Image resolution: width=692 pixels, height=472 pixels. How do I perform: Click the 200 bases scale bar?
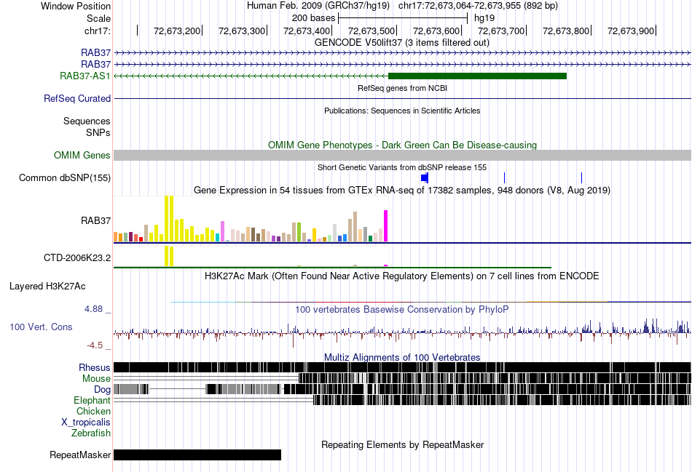tap(403, 18)
